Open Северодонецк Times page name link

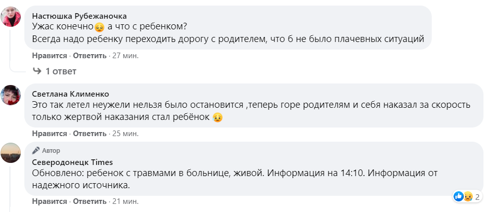(x=72, y=162)
